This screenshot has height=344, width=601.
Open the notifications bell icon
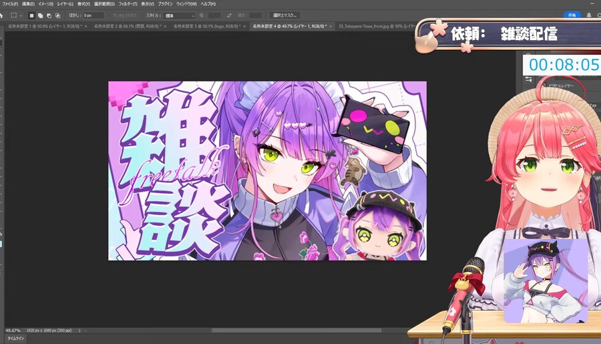(589, 15)
